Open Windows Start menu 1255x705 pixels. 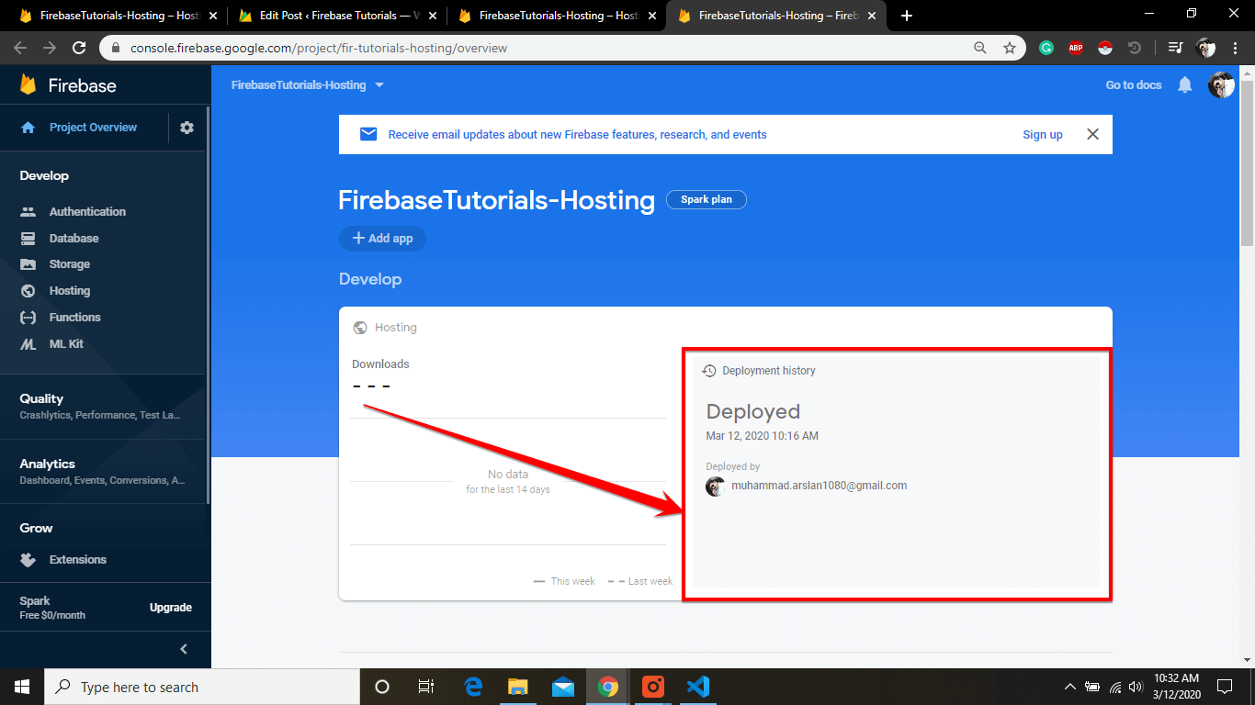(x=22, y=687)
